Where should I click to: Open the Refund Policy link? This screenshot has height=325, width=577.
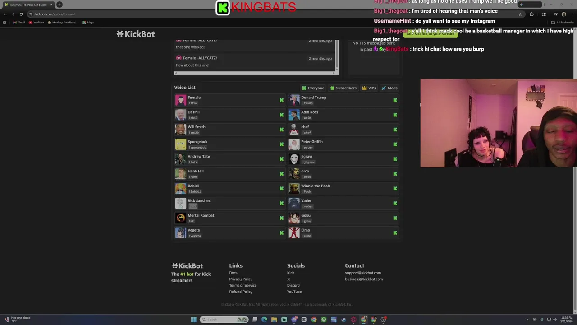241,292
